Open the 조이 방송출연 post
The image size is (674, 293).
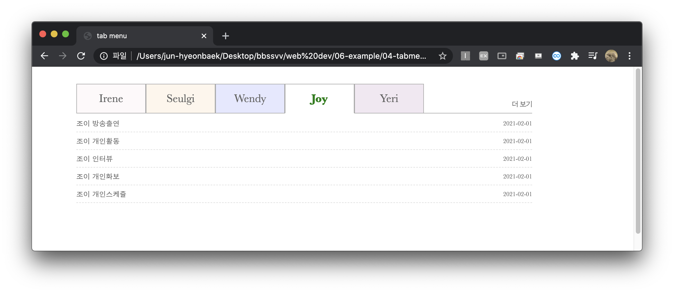(98, 123)
